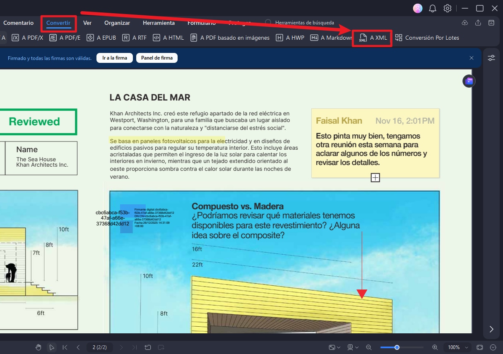Convert document to HWP
Screen dimensions: 503x354
[290, 38]
